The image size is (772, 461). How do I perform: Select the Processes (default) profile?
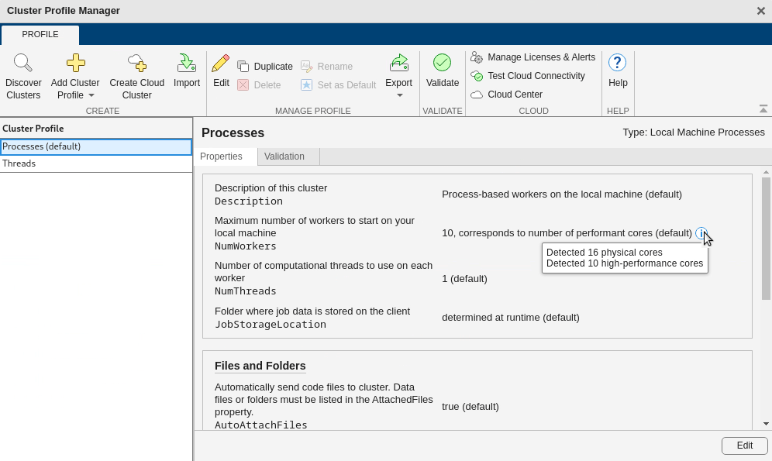coord(96,146)
